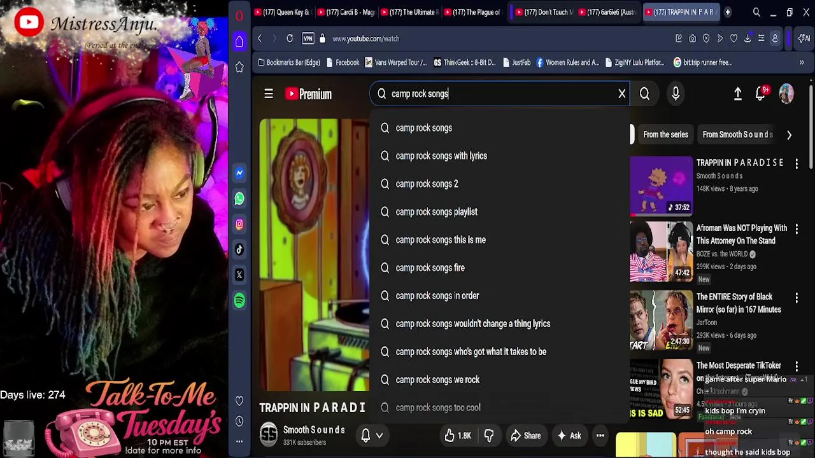Expand hidden bookmarks double chevron
Screen dimensions: 815x458
coord(802,62)
